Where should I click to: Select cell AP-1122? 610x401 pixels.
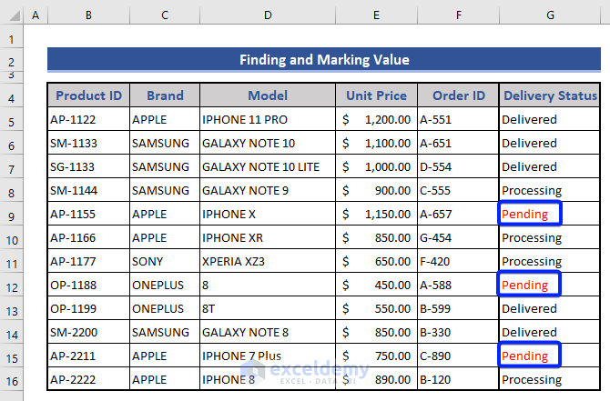point(88,119)
